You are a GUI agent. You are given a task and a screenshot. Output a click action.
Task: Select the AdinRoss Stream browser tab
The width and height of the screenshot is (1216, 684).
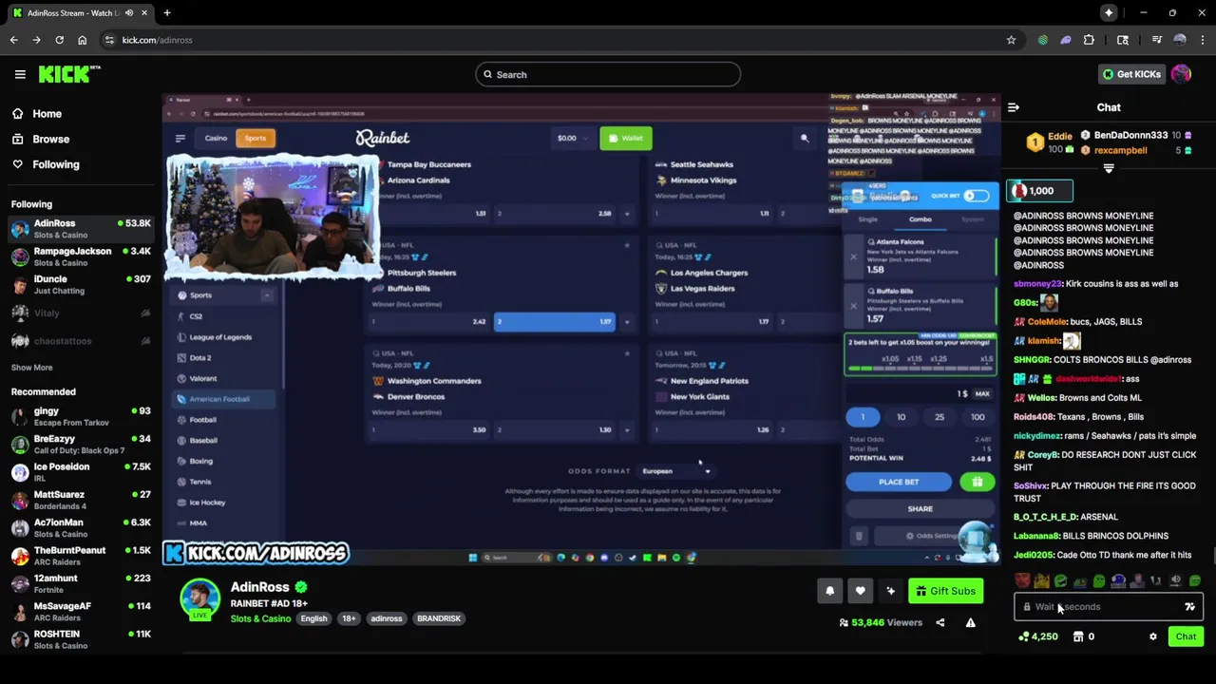80,13
